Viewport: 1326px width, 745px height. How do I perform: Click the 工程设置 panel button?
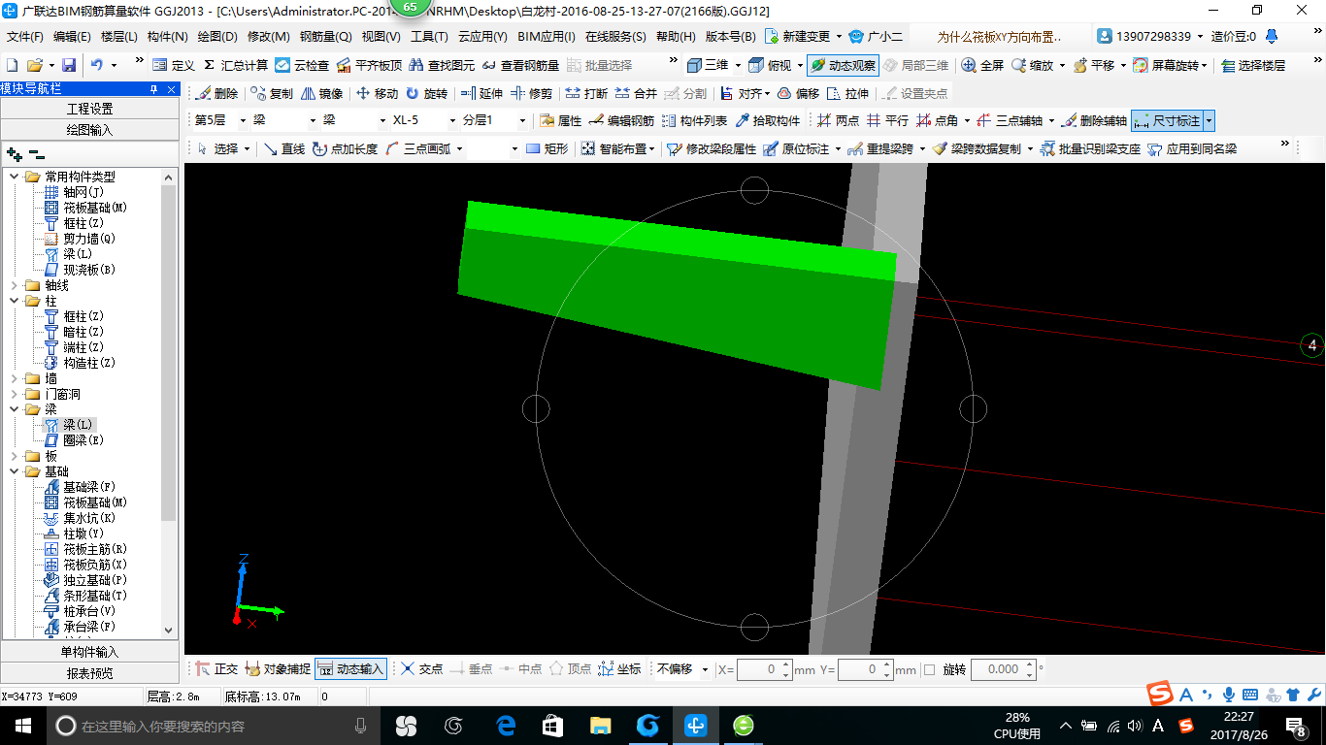(89, 109)
